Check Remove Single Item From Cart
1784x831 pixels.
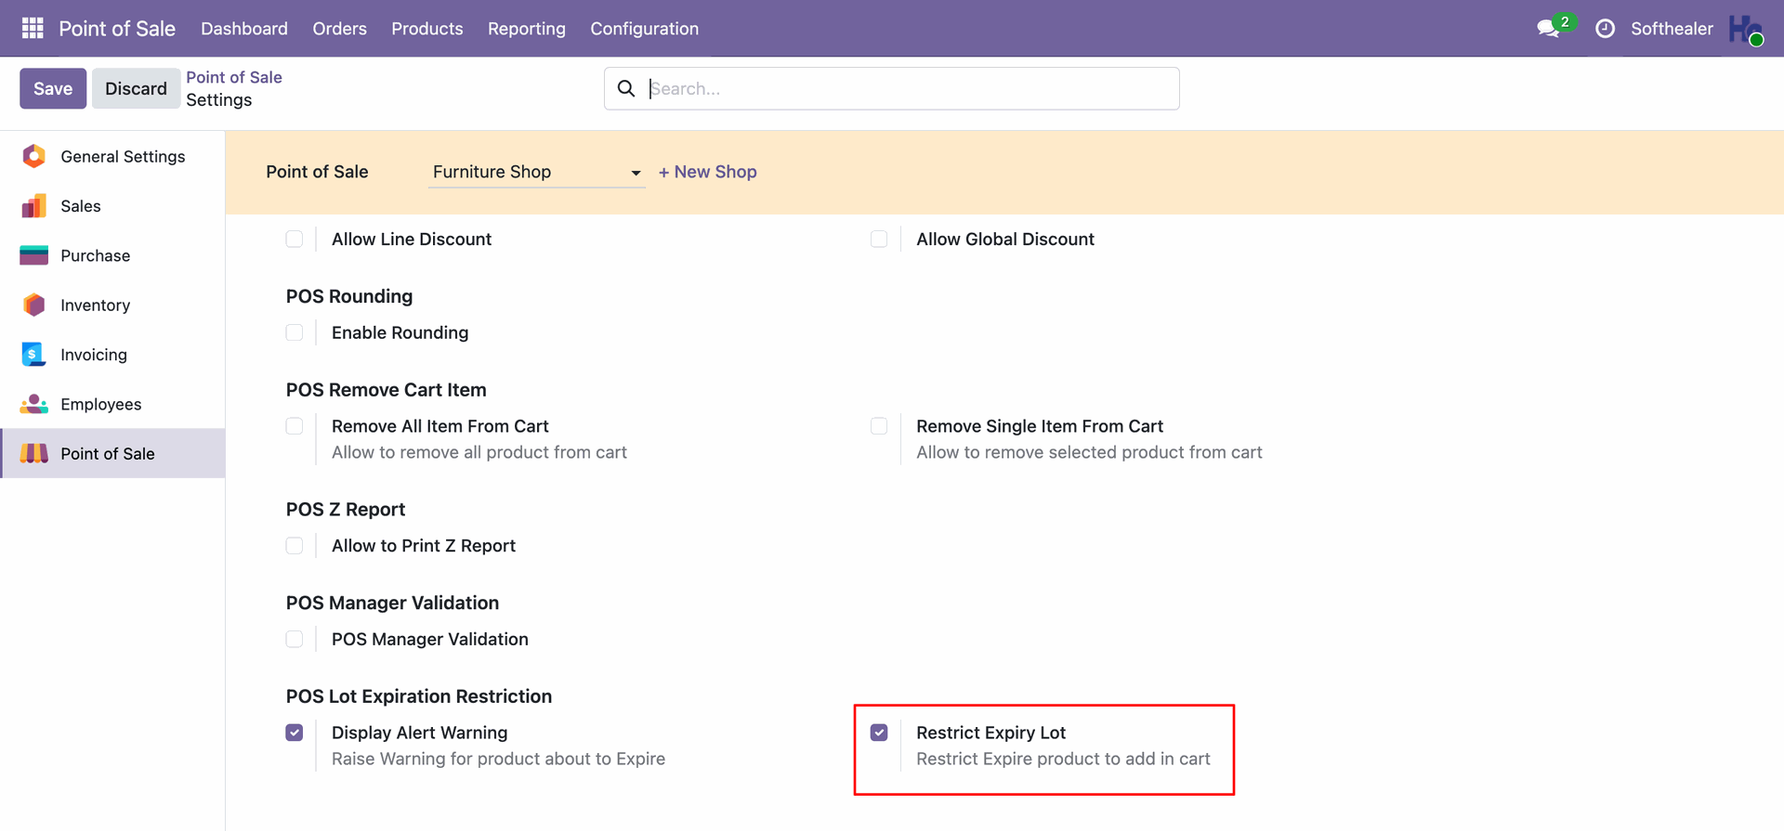pyautogui.click(x=879, y=426)
